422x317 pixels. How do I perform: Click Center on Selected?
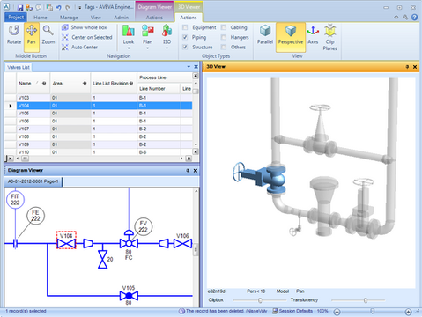pyautogui.click(x=87, y=37)
